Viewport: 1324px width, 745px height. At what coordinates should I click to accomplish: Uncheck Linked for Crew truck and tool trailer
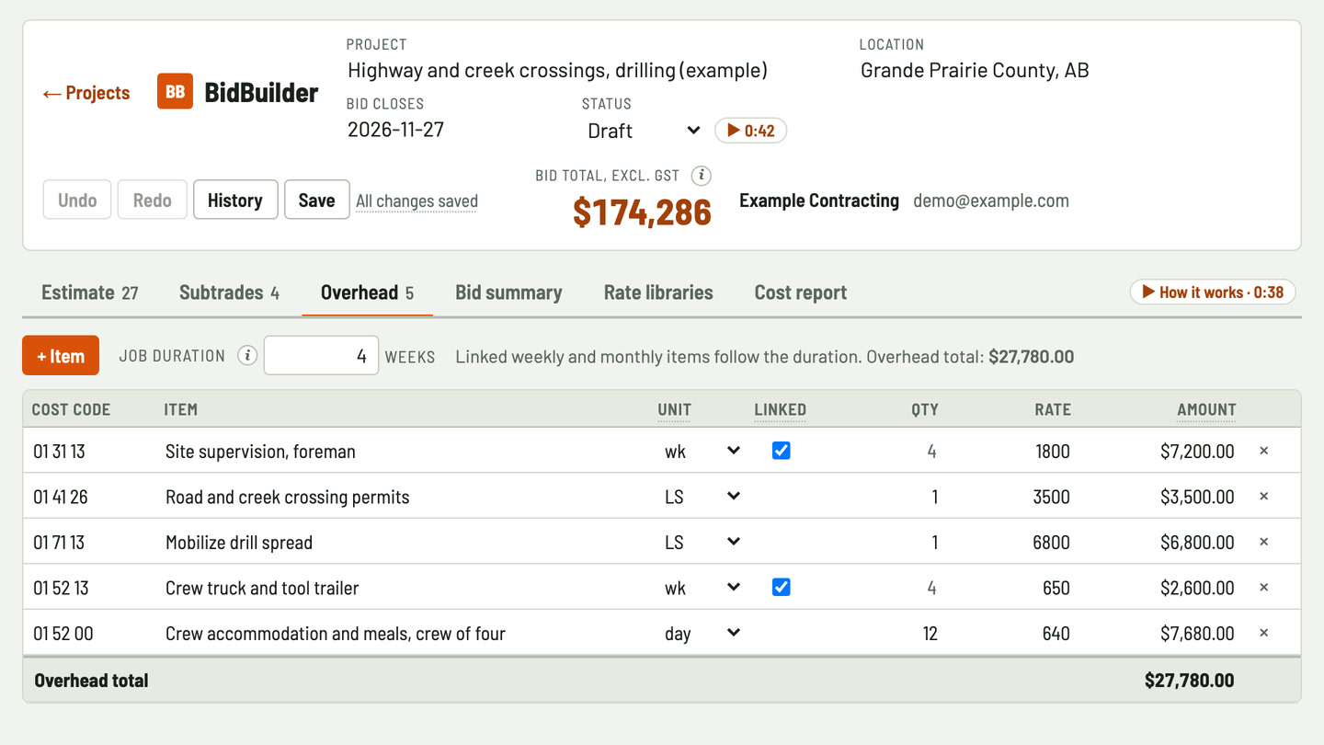pos(781,587)
